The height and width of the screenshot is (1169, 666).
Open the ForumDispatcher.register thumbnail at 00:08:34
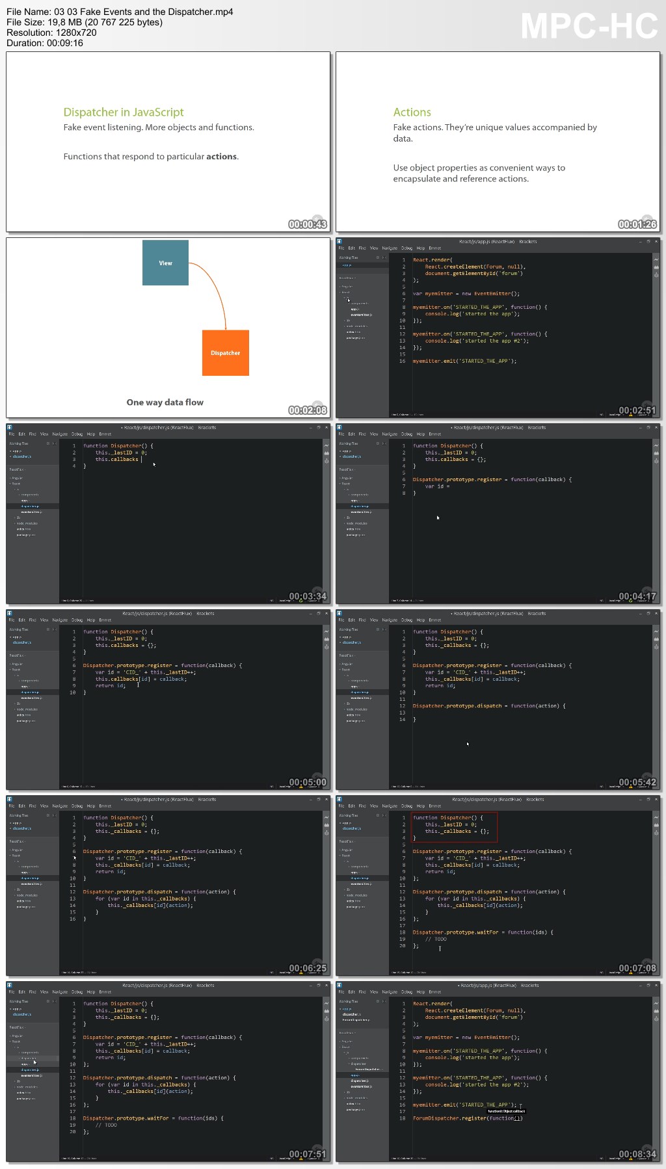coord(498,1071)
